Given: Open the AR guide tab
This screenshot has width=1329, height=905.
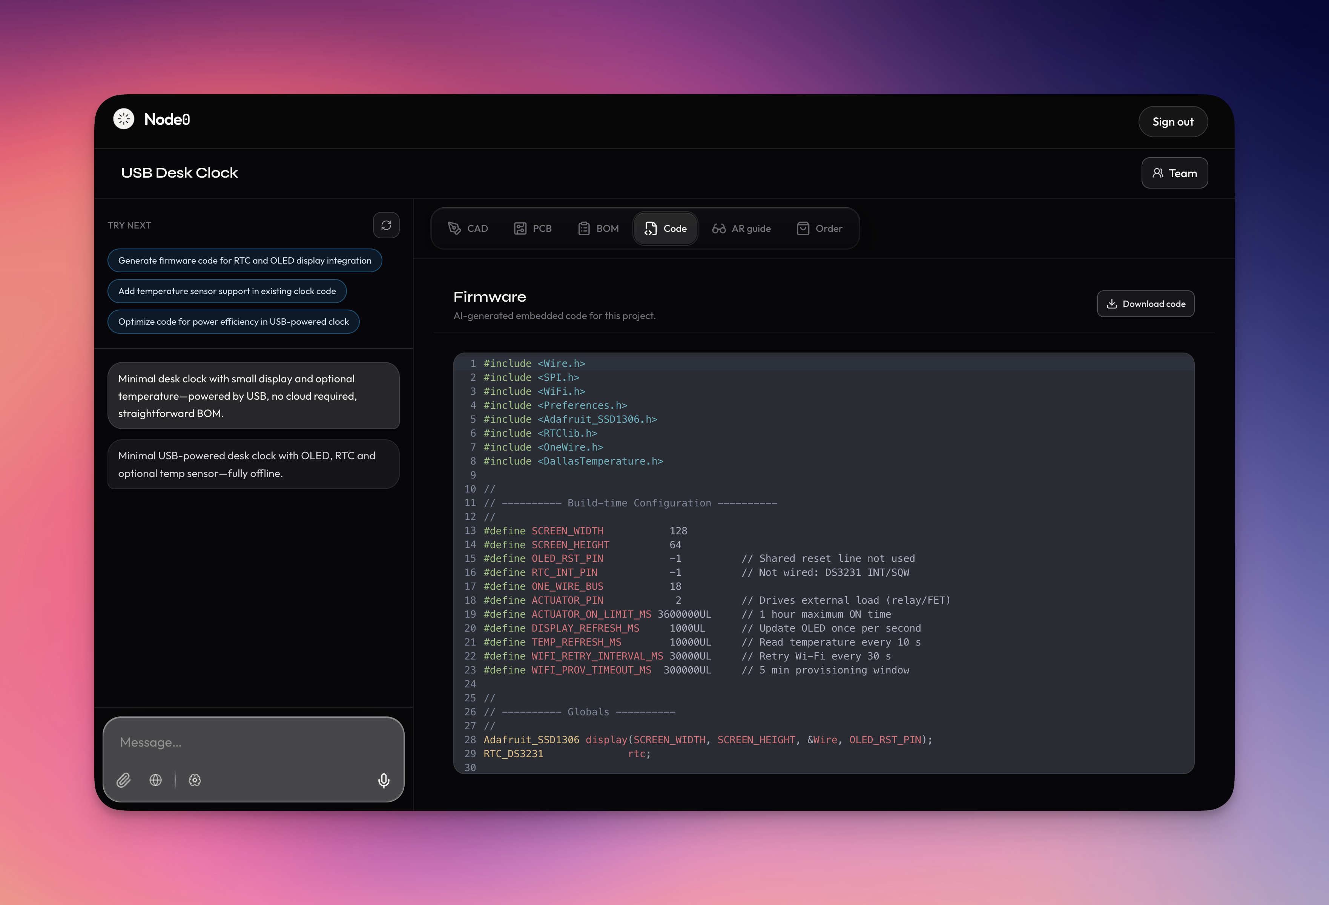Looking at the screenshot, I should (x=741, y=229).
